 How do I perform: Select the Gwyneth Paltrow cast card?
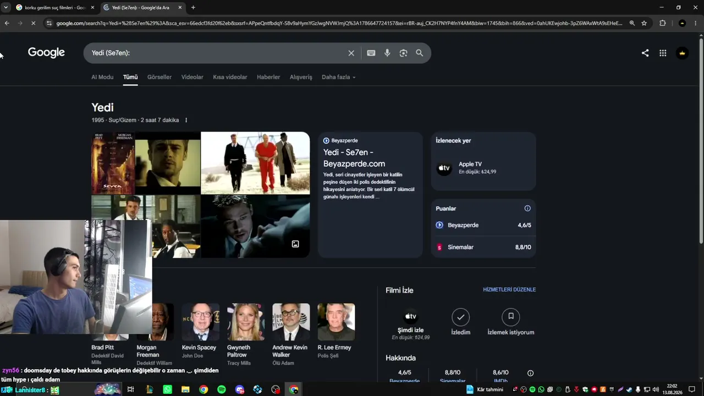pyautogui.click(x=245, y=334)
